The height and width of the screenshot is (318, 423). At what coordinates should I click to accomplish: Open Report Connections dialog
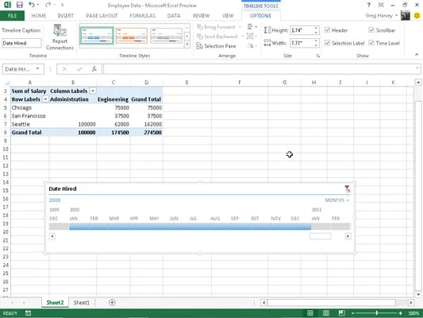[60, 37]
